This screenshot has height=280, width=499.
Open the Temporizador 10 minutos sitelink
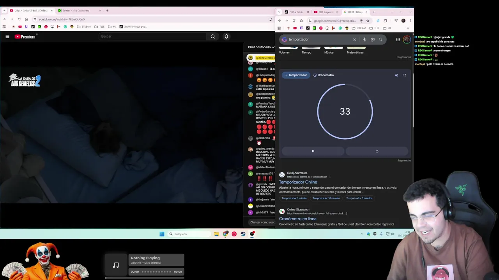(326, 198)
